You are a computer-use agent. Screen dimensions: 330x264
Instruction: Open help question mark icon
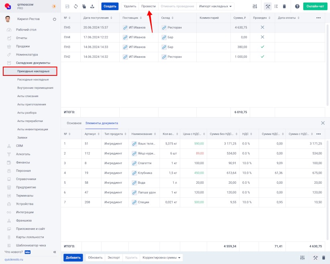[297, 6]
